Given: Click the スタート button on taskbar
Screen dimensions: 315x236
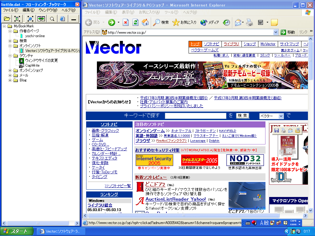Looking at the screenshot, I should [17, 231].
